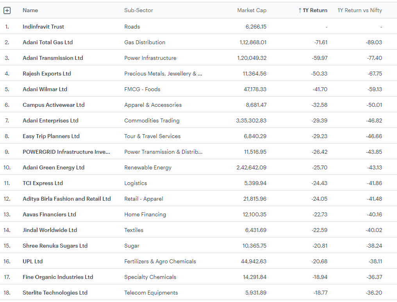The width and height of the screenshot is (397, 302).
Task: Open the Adani Green Energy Ltd stock
Action: click(54, 167)
